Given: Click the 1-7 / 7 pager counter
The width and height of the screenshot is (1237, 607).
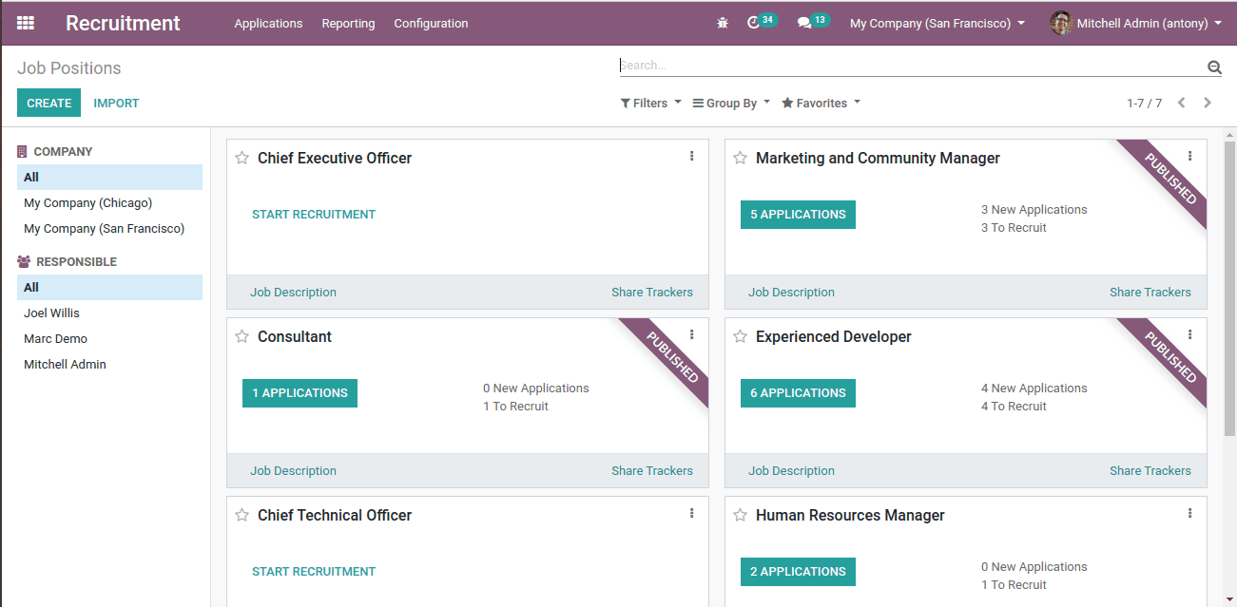Looking at the screenshot, I should coord(1144,103).
